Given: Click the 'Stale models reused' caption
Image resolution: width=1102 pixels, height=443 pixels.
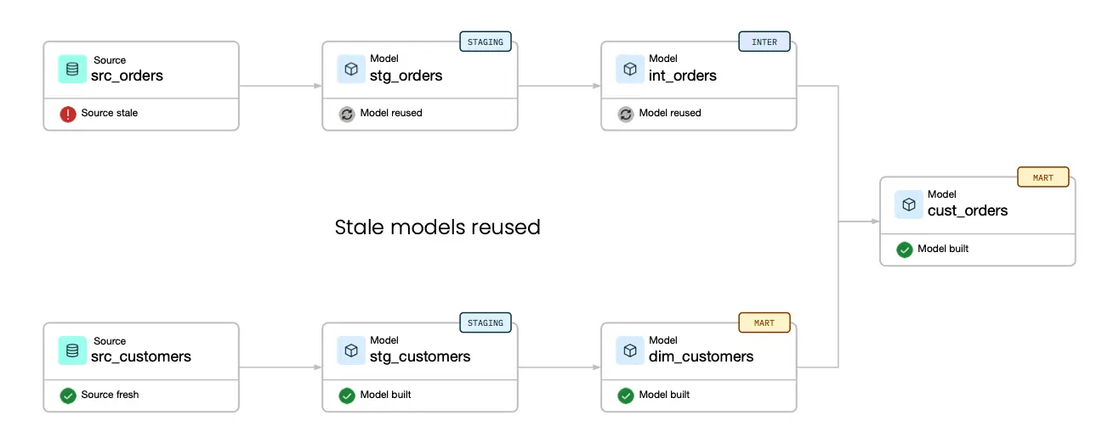Looking at the screenshot, I should click(438, 227).
